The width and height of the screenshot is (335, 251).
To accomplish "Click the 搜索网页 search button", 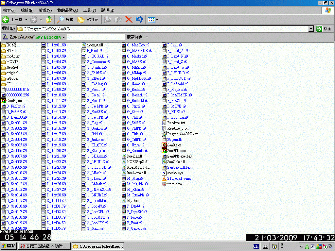I will tap(134, 37).
